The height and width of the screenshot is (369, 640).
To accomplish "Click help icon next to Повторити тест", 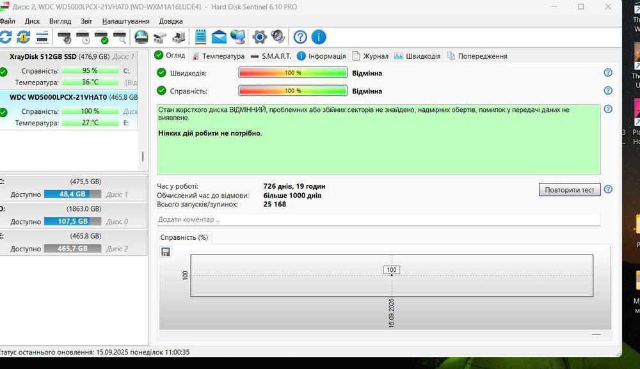I will point(608,189).
